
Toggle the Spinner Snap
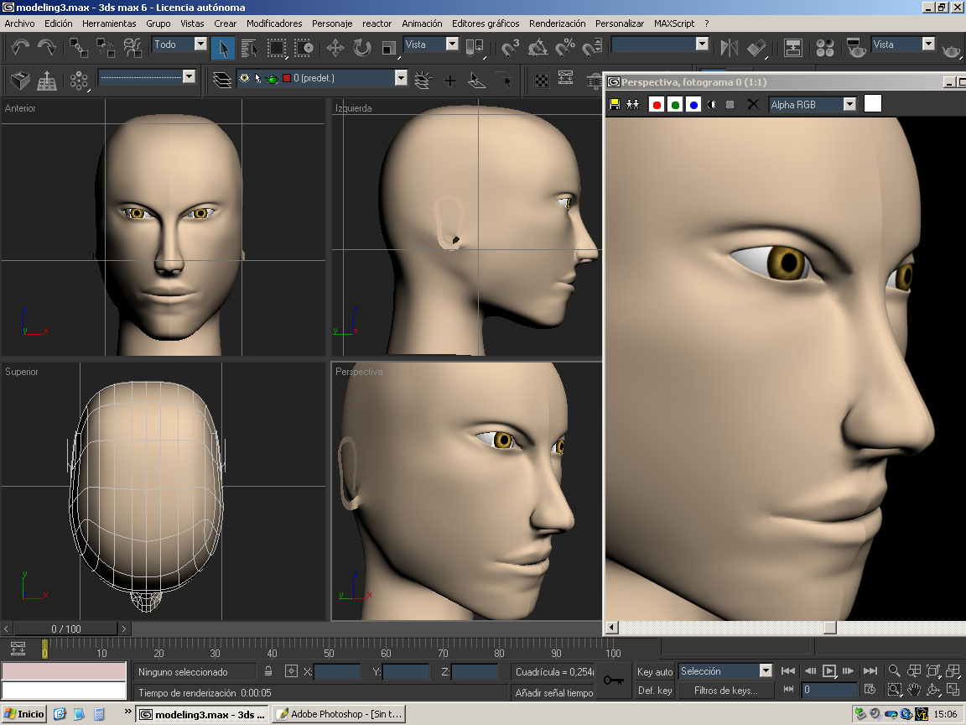pyautogui.click(x=592, y=48)
